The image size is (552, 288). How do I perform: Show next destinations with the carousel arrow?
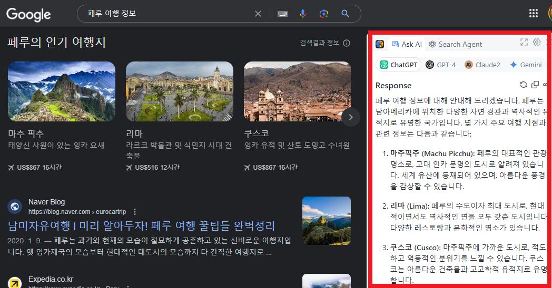pos(351,117)
